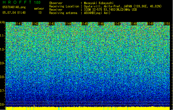This screenshot has height=110, width=173.
Task: Click the 0146 time marker
Action: point(101,24)
